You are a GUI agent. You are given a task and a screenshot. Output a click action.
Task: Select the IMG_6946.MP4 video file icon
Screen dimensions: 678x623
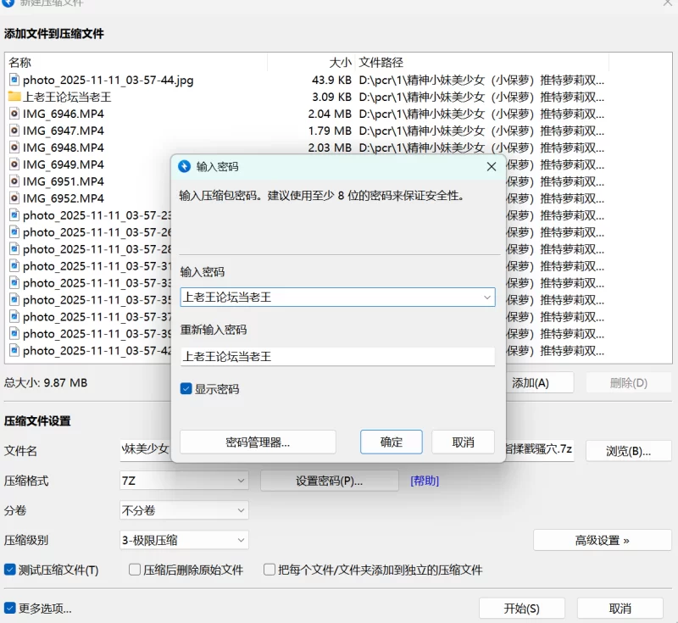click(14, 114)
